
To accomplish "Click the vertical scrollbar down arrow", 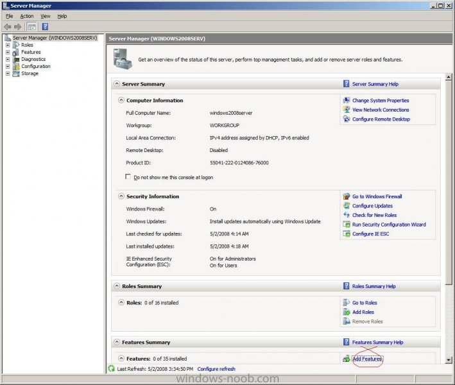I will point(449,360).
